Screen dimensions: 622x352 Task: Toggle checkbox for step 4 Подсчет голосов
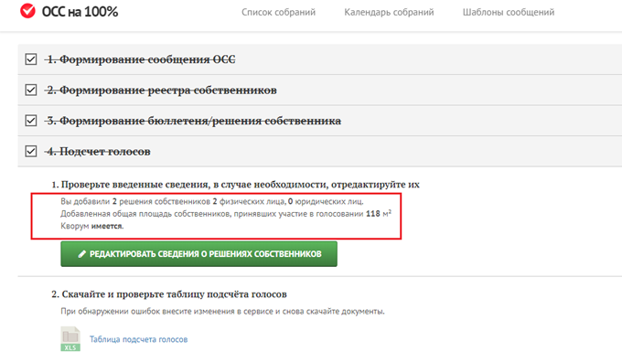click(x=31, y=152)
